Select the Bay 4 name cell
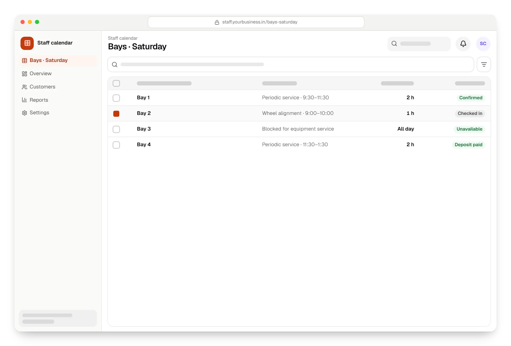The image size is (511, 346). click(144, 145)
